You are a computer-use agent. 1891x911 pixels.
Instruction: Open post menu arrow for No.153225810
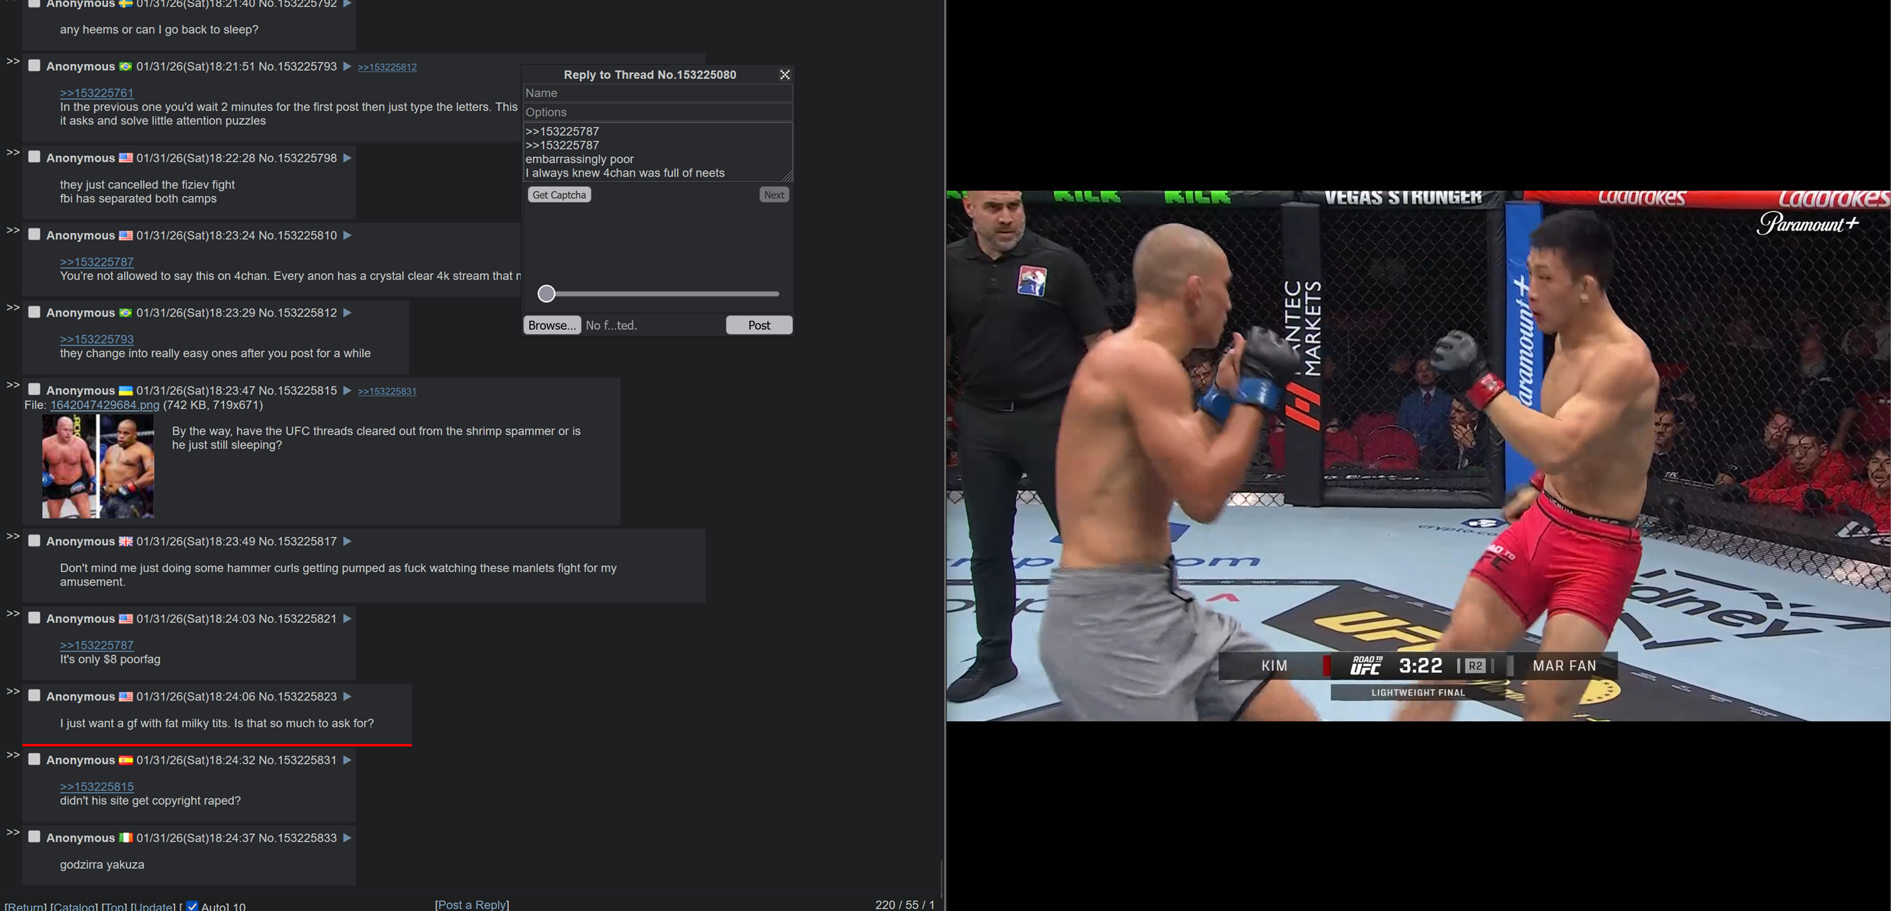347,236
